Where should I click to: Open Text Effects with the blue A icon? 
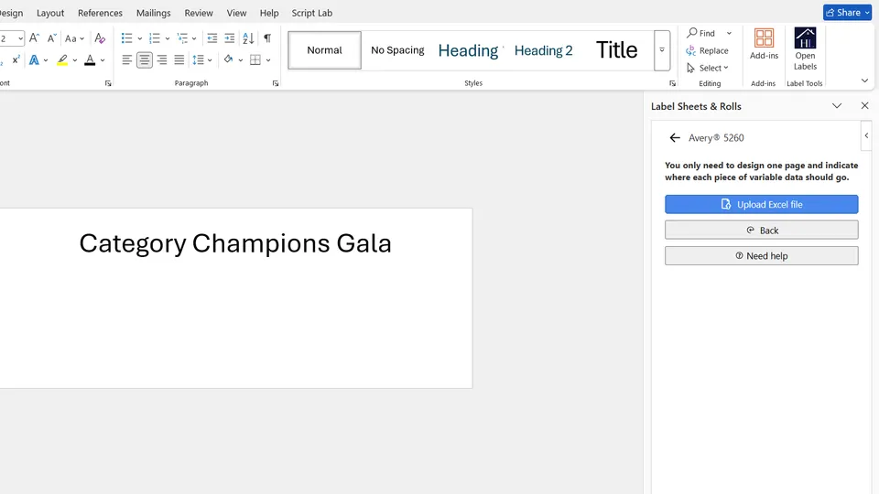(34, 59)
